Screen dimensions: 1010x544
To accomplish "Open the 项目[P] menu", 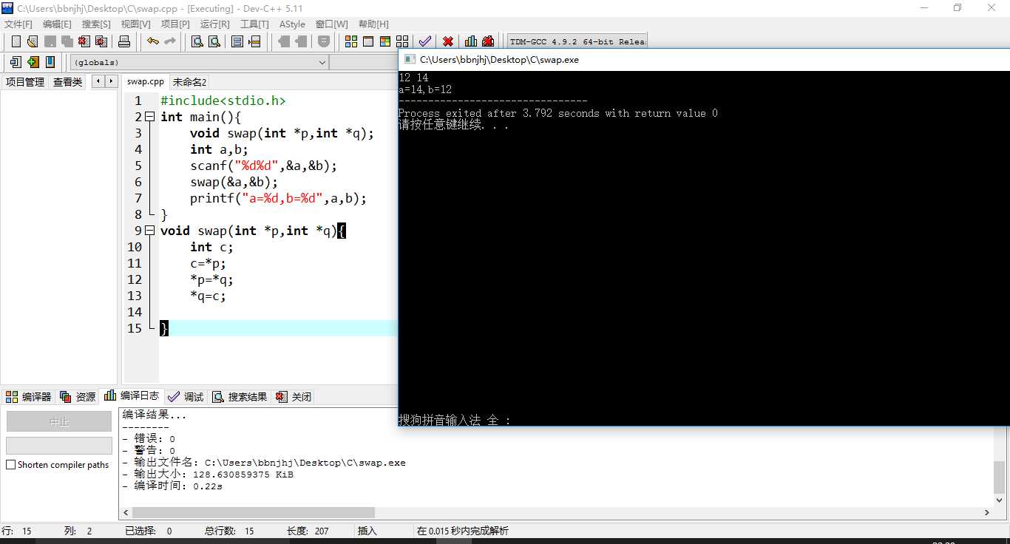I will pos(175,24).
